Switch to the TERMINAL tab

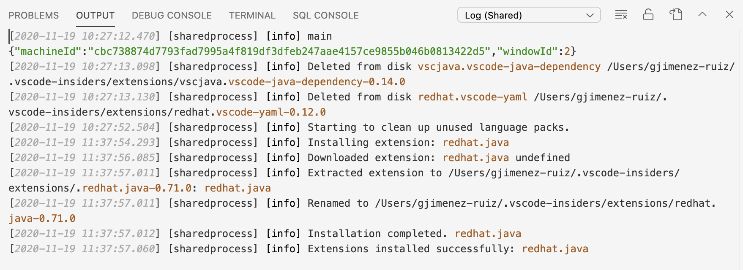pos(252,15)
